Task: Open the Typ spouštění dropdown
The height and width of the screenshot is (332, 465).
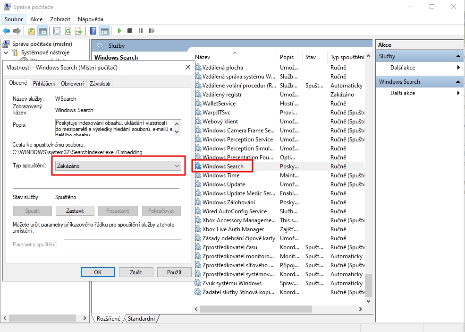Action: (118, 166)
